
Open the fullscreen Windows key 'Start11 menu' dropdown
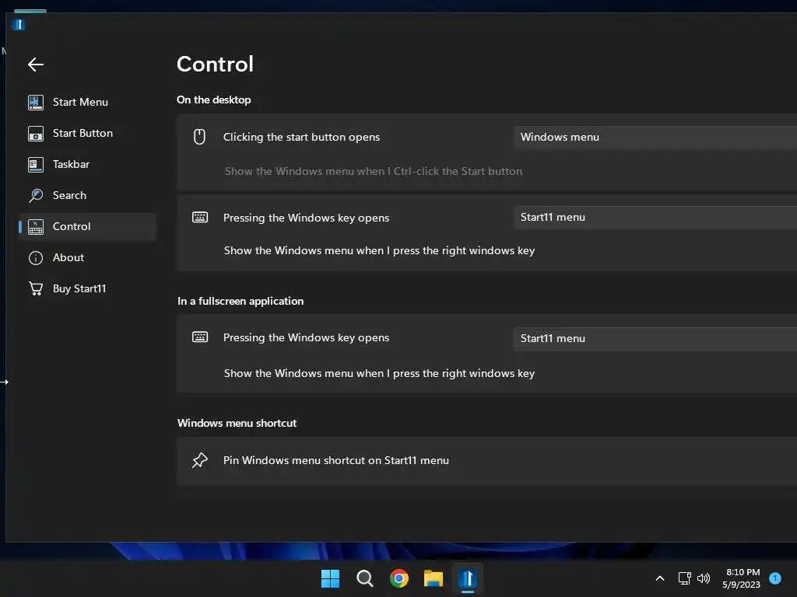(x=655, y=339)
